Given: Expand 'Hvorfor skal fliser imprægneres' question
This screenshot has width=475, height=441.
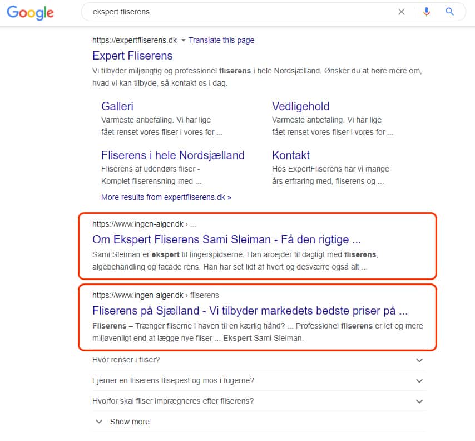Looking at the screenshot, I should (419, 401).
